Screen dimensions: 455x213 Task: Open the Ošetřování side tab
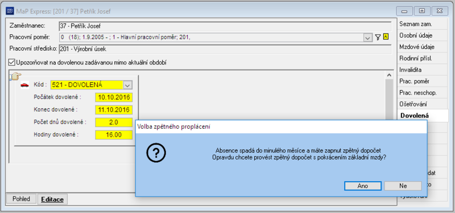[423, 104]
